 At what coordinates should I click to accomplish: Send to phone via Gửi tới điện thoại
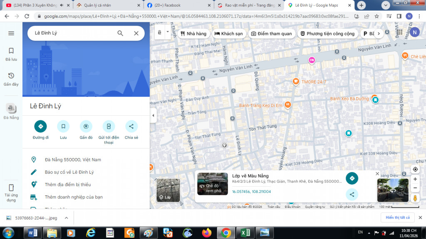click(x=109, y=127)
